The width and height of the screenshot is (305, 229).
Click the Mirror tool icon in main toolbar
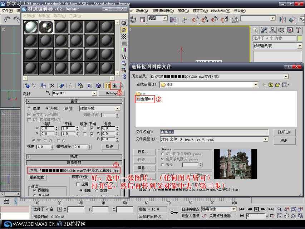(x=282, y=19)
